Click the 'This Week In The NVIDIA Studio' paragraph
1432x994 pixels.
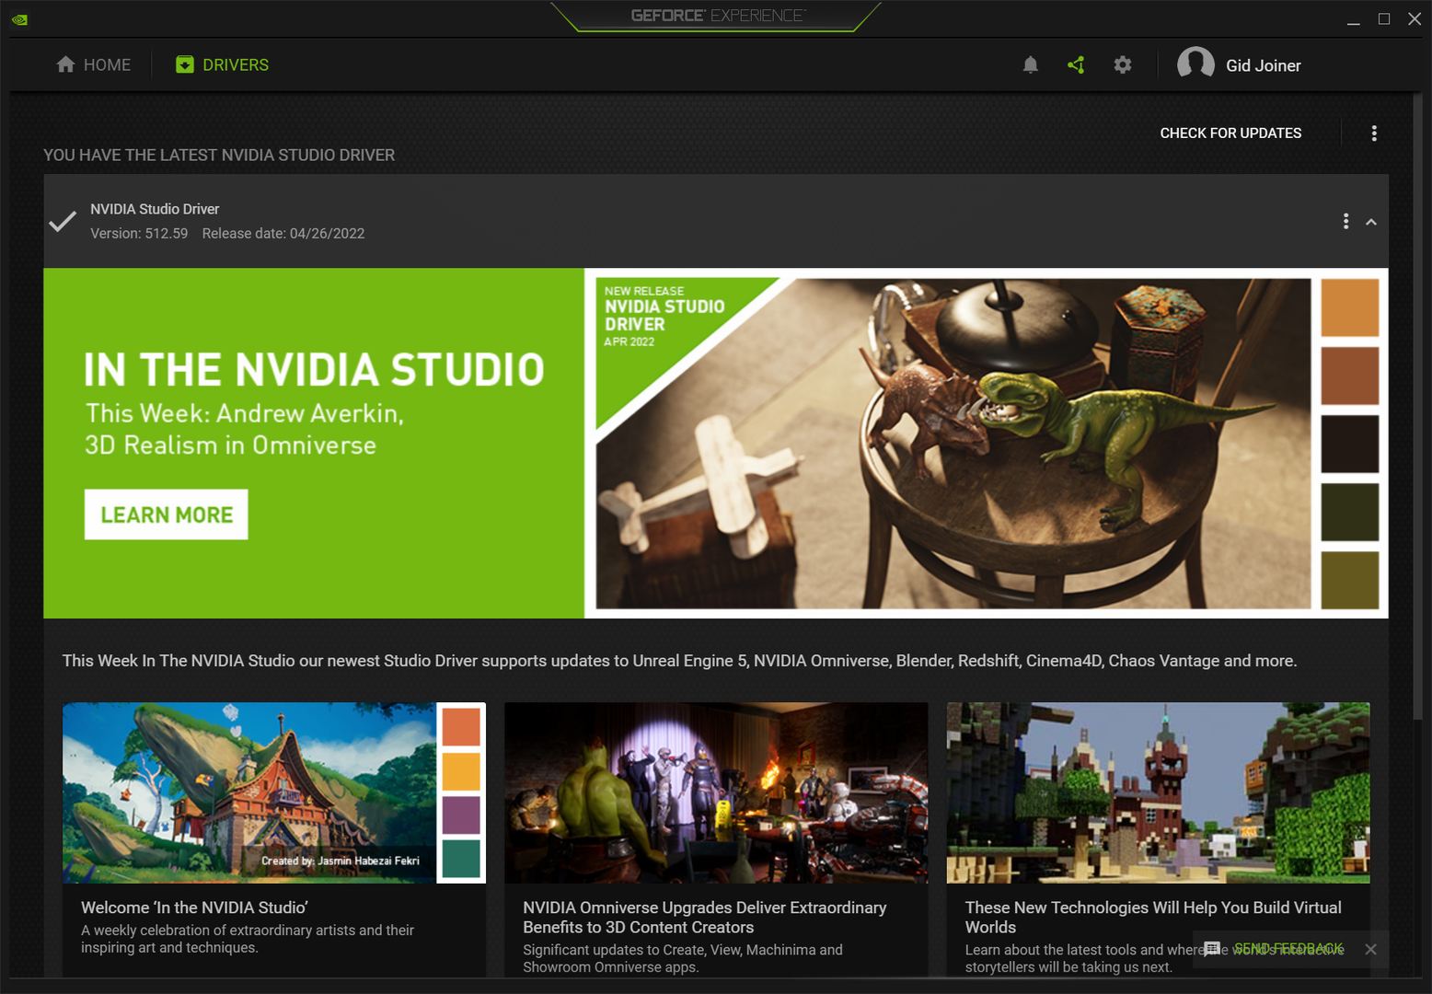point(679,661)
